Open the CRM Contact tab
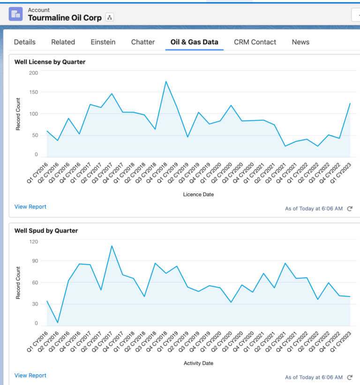The height and width of the screenshot is (385, 360). click(255, 42)
